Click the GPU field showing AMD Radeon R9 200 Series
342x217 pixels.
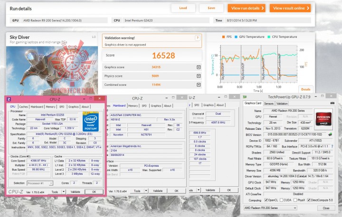point(65,20)
